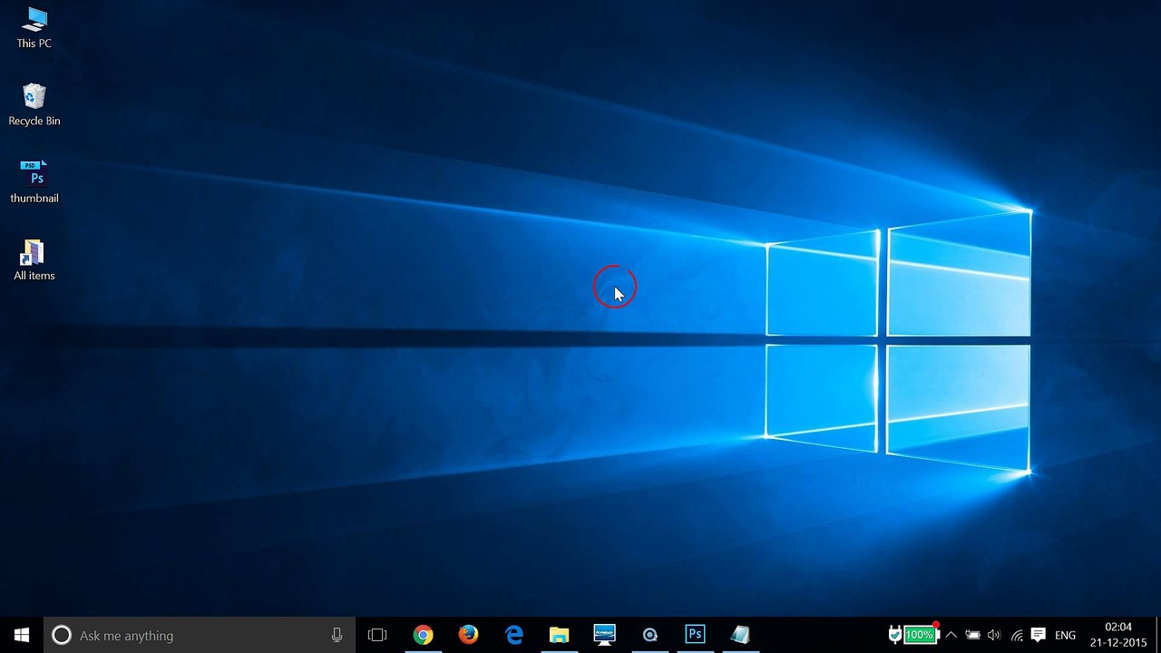The height and width of the screenshot is (653, 1161).
Task: Click Show desktop strip at taskbar end
Action: click(1157, 635)
